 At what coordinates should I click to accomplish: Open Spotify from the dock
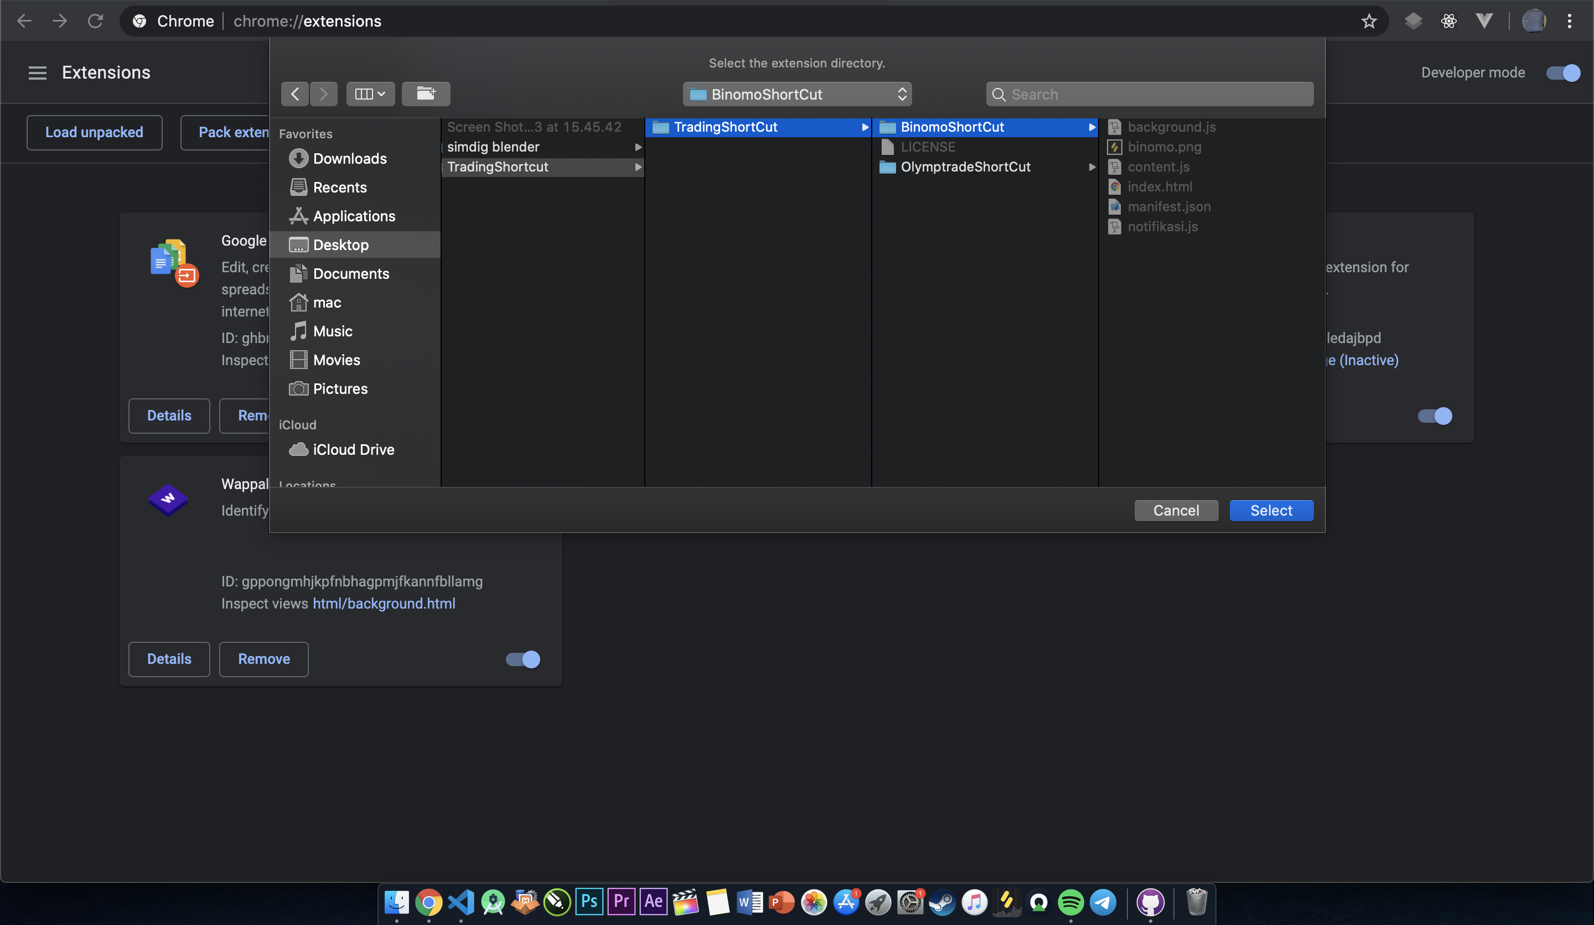coord(1070,902)
